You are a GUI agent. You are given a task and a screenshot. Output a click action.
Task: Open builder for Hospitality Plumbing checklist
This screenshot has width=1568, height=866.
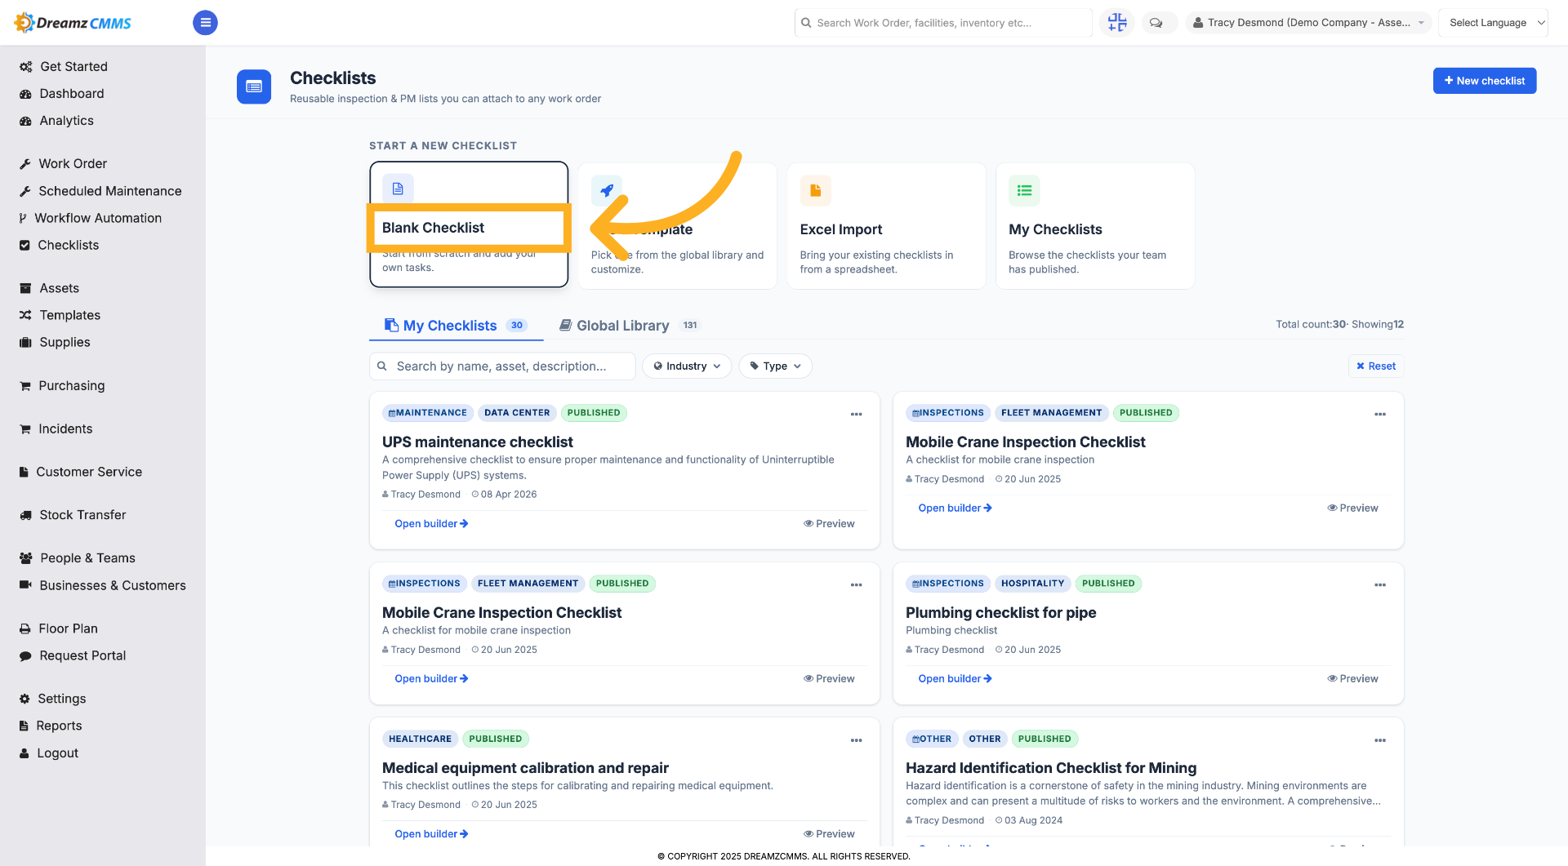tap(955, 679)
